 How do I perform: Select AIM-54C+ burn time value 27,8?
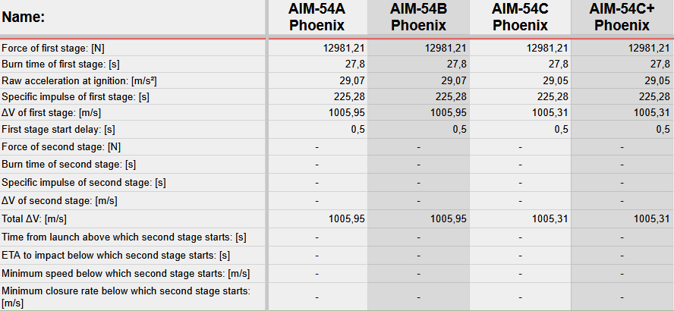(660, 64)
